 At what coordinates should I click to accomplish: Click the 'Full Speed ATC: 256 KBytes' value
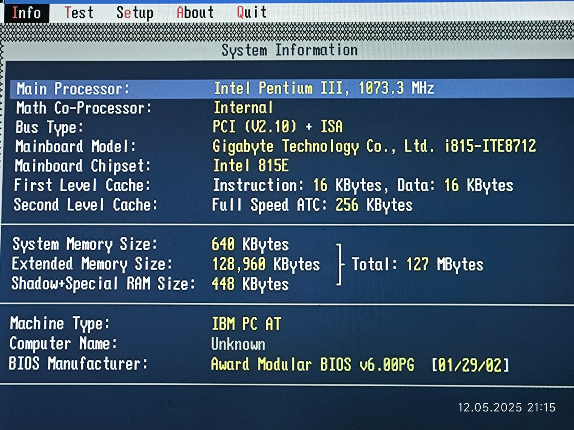(312, 205)
